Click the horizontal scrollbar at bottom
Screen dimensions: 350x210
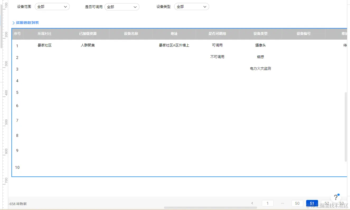(x=210, y=208)
